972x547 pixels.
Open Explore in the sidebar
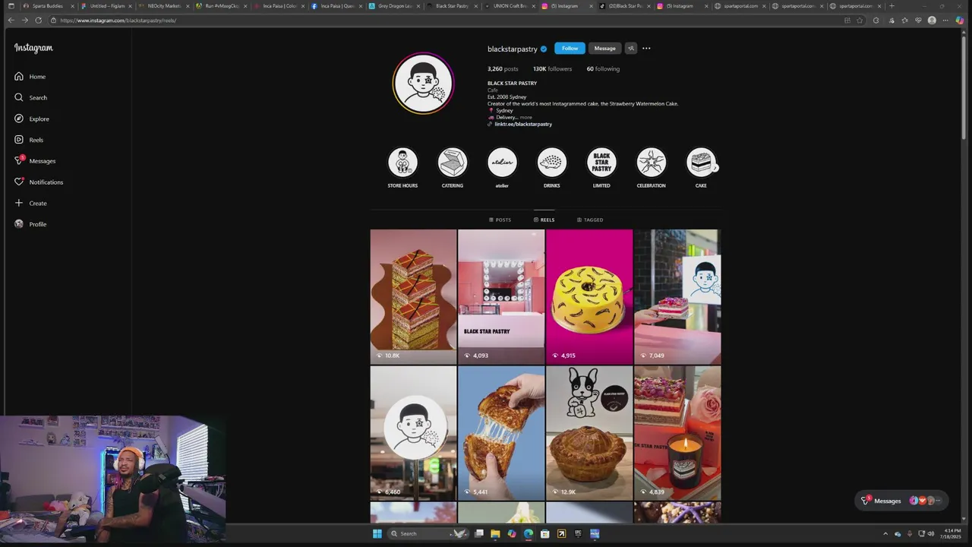(x=32, y=119)
